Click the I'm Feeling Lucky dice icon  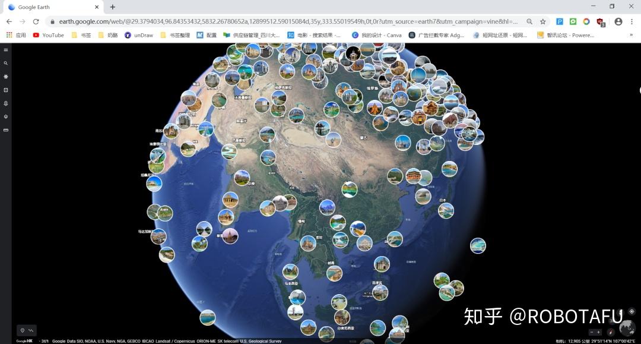(5, 90)
